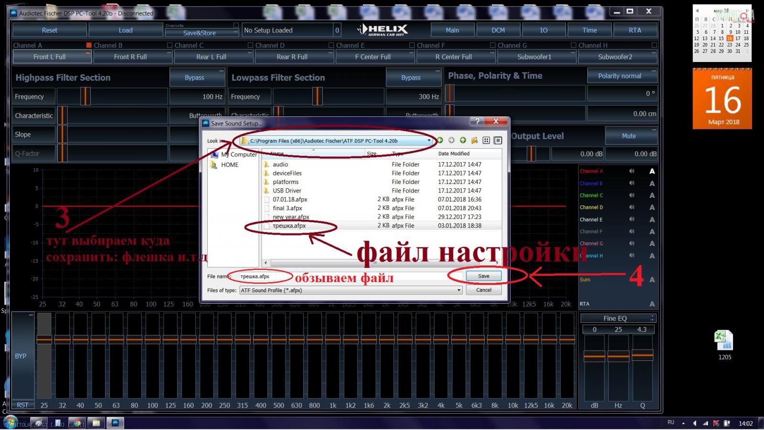Click the Channel G speaker icon
The image size is (764, 430).
click(632, 244)
